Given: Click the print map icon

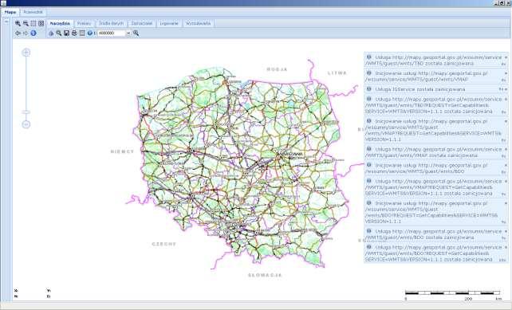Looking at the screenshot, I should point(74,33).
